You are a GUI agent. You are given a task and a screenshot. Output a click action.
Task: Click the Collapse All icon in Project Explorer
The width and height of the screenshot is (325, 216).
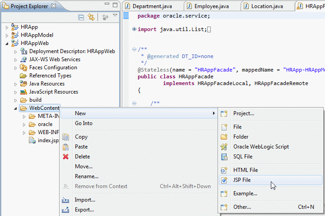coord(81,17)
